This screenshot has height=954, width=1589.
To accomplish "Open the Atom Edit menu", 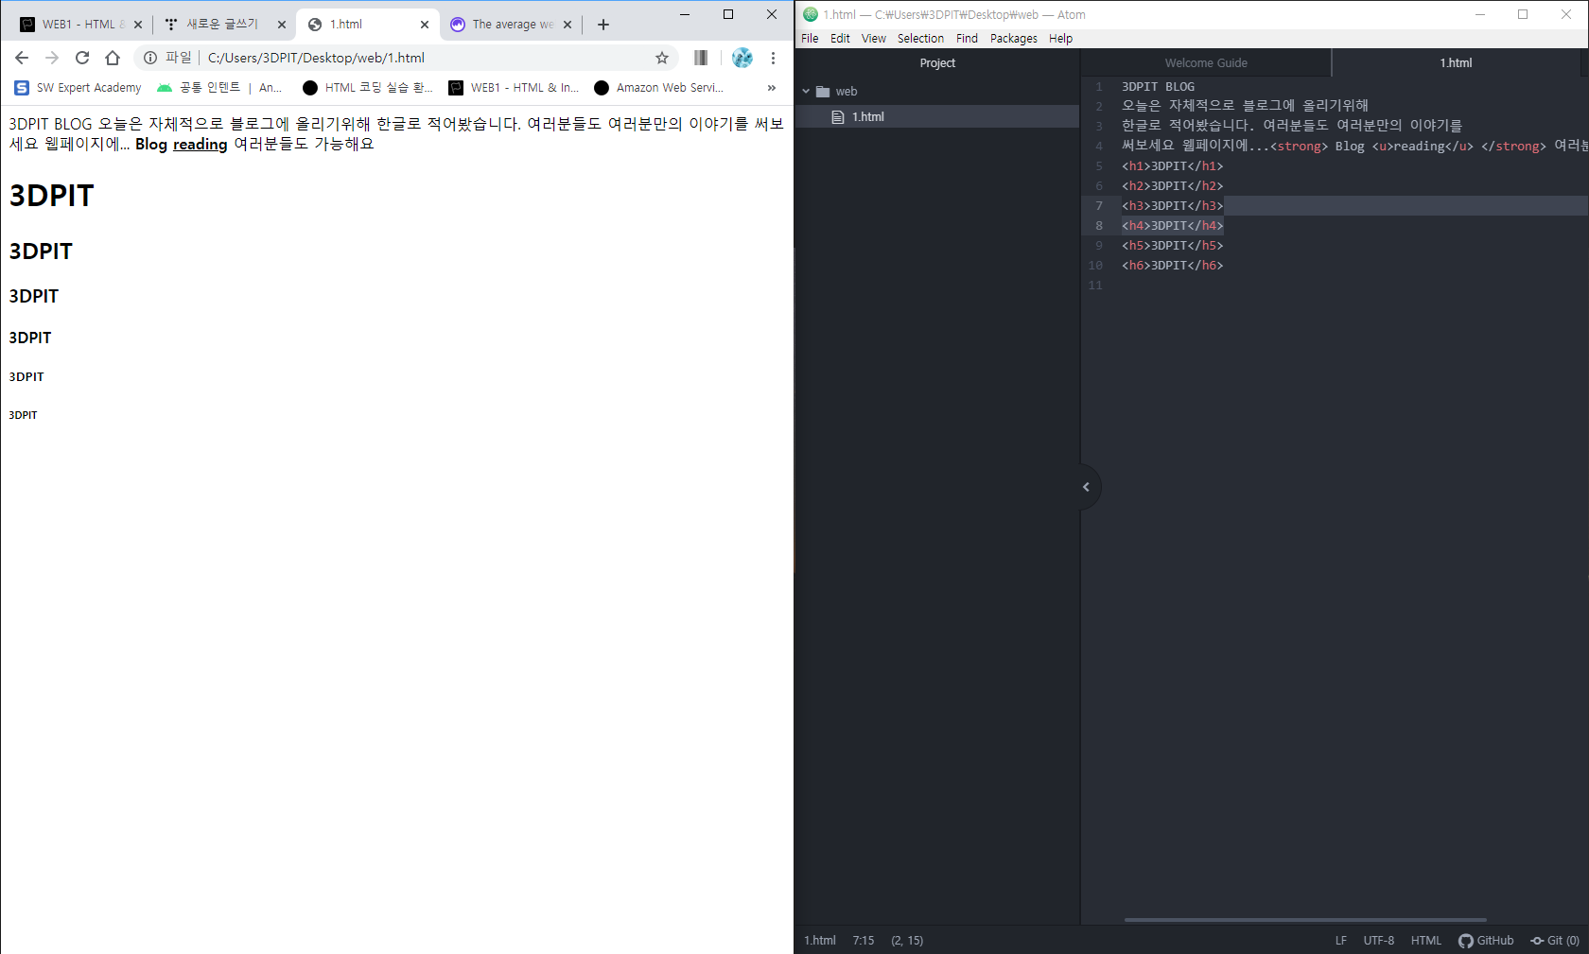I will point(840,39).
